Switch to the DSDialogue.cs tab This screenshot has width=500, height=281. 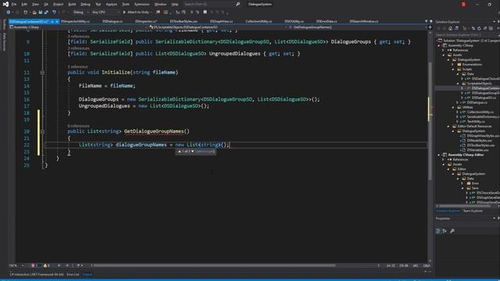112,21
